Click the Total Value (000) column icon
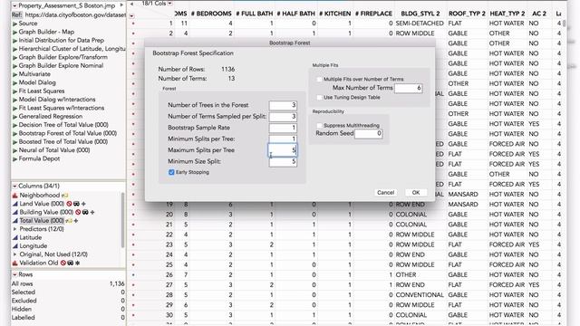The image size is (580, 326). 15,221
